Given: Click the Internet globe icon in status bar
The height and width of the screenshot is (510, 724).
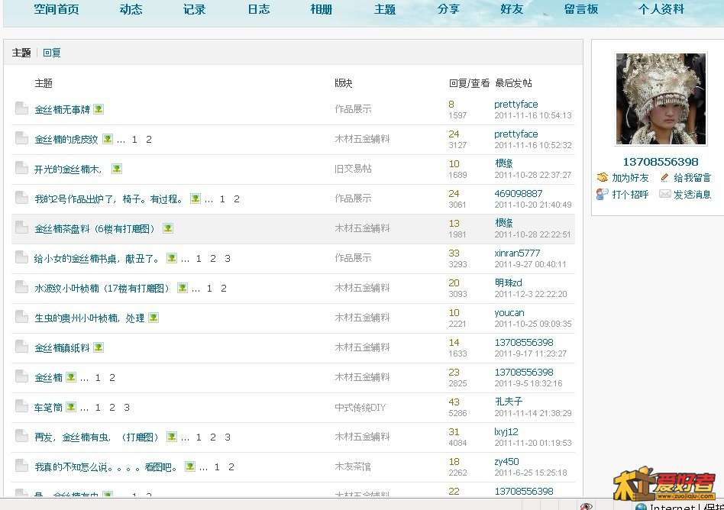Looking at the screenshot, I should point(641,506).
